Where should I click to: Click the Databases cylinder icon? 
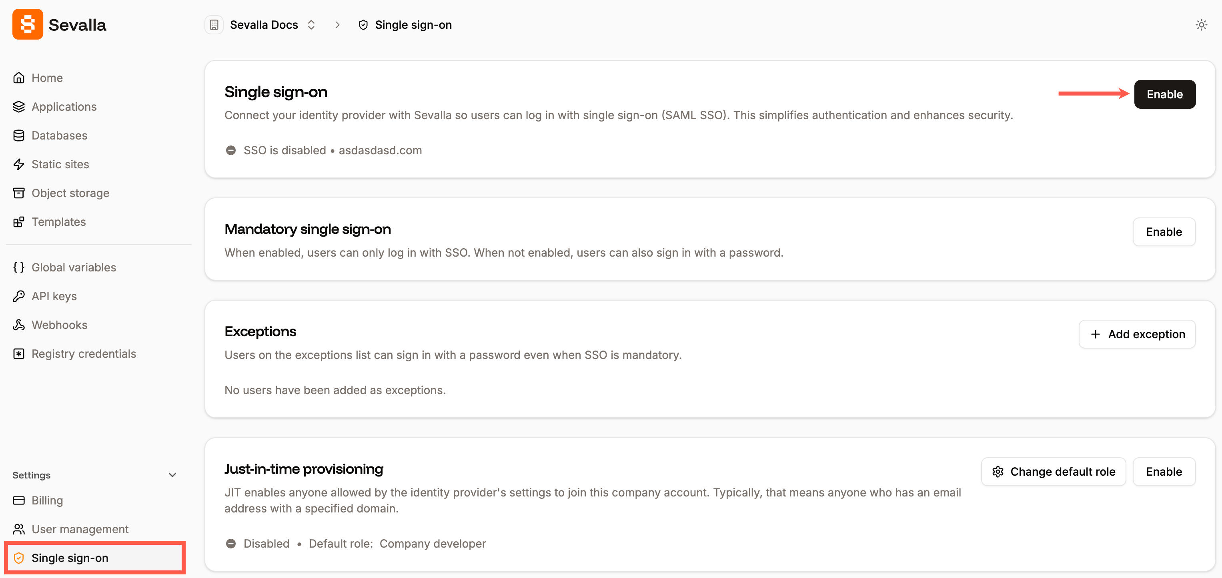click(x=19, y=136)
